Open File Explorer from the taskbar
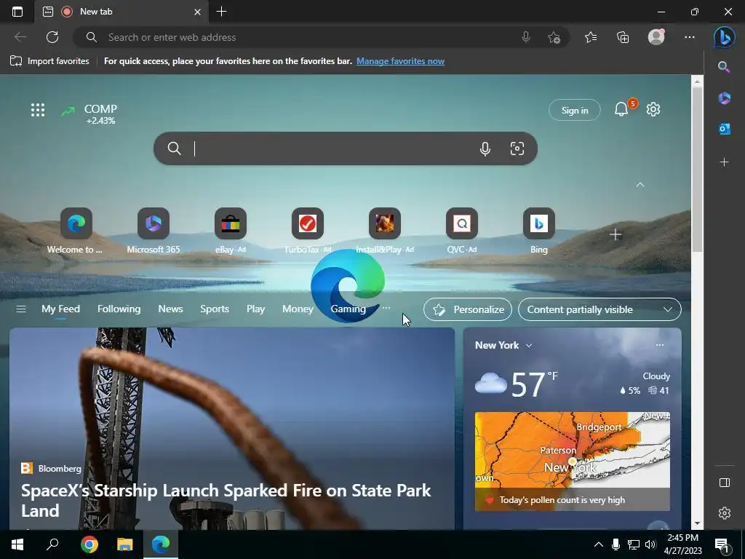Screen dimensions: 745x559 [x=125, y=544]
